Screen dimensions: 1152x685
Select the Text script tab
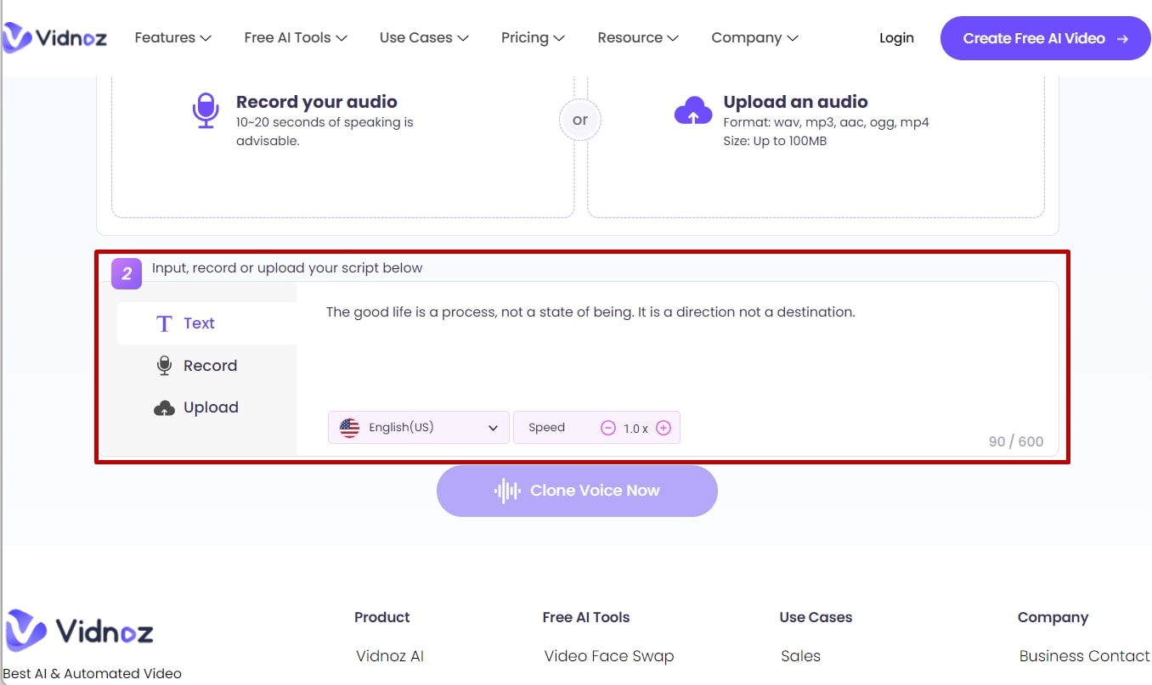click(x=199, y=323)
